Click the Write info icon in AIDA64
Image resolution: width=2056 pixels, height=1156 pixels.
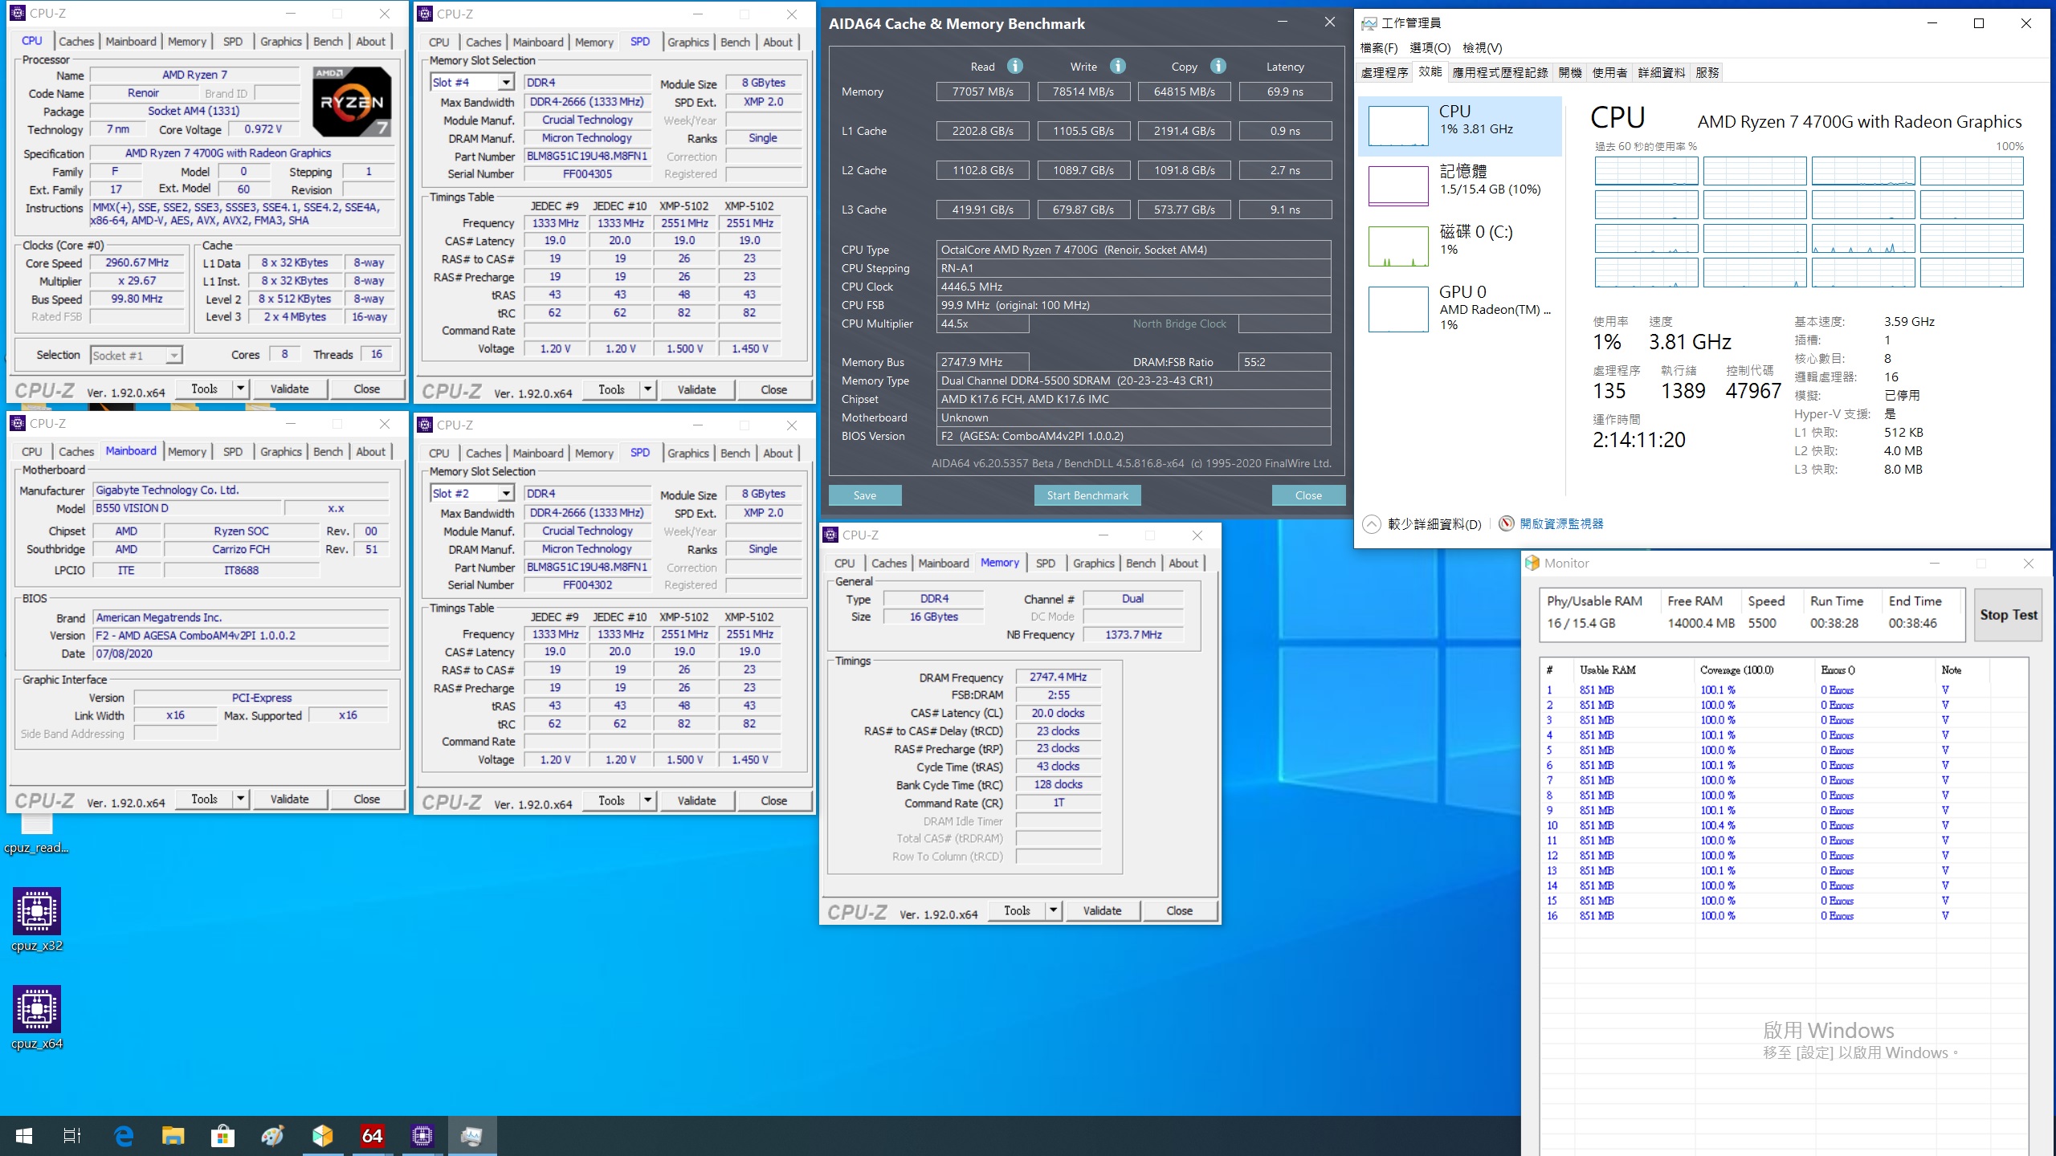1118,66
